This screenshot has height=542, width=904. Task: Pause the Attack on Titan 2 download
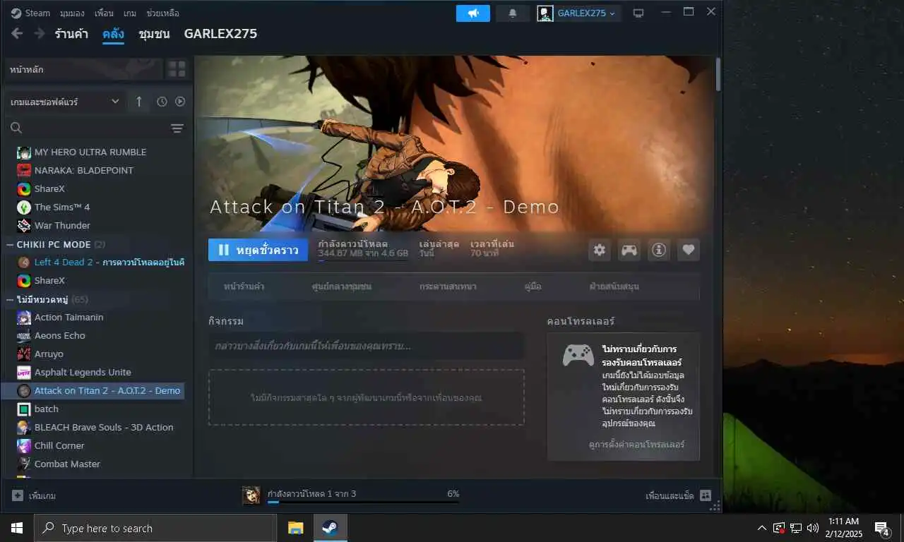tap(258, 250)
